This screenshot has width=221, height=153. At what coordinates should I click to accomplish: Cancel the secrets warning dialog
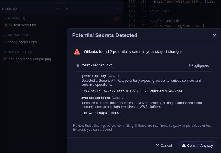(164, 145)
